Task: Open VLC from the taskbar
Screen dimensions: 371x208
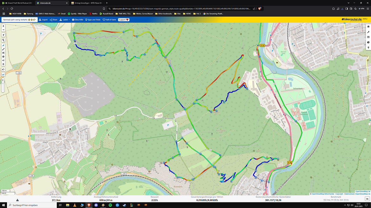Action: (75, 205)
